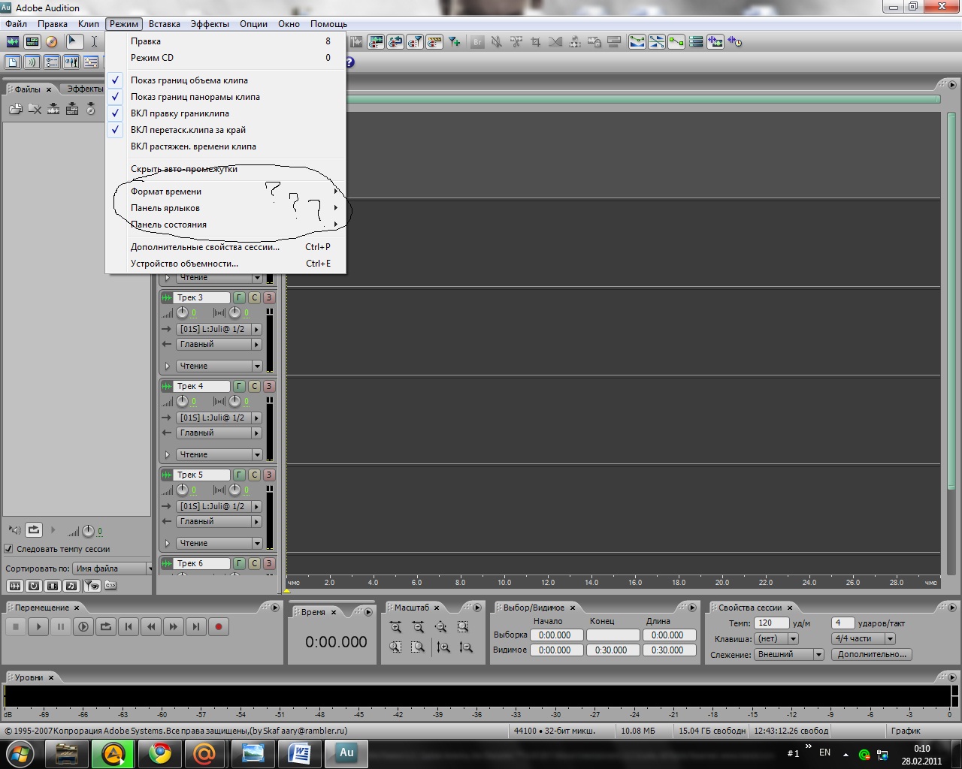Open the Эффекты menu in menu bar
Image resolution: width=962 pixels, height=769 pixels.
(x=210, y=24)
